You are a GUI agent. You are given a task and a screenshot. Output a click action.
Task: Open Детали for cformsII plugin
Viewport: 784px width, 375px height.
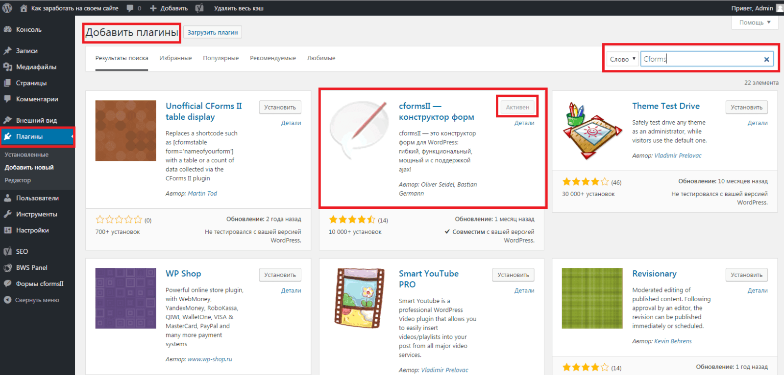coord(524,123)
